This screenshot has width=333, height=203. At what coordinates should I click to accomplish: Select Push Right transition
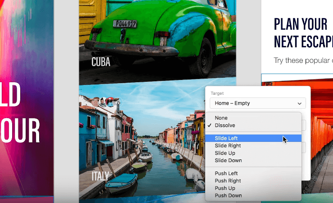[253, 181]
